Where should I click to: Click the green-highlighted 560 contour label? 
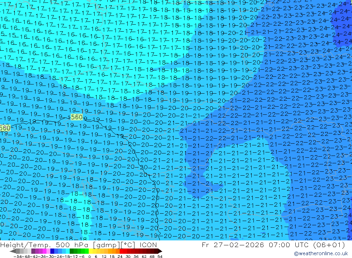coord(76,117)
